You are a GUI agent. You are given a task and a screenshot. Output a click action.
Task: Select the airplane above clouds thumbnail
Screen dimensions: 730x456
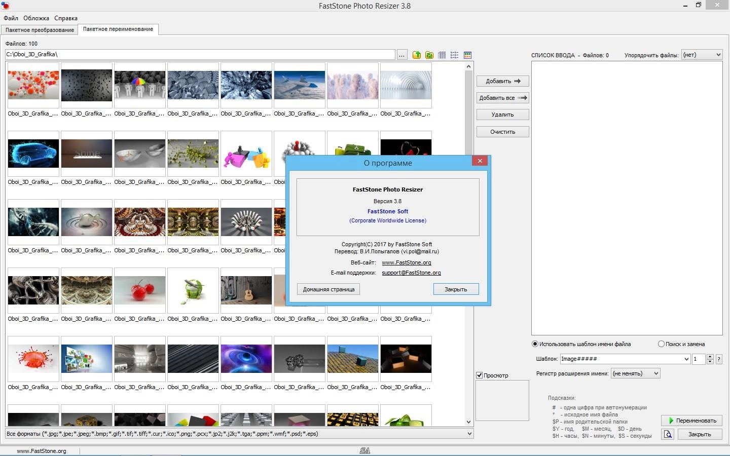click(300, 85)
